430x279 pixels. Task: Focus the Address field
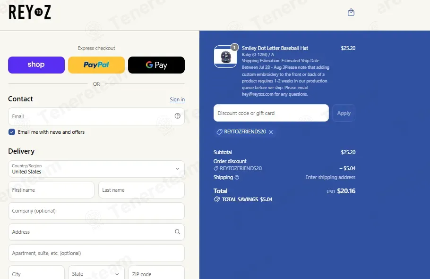tap(96, 232)
